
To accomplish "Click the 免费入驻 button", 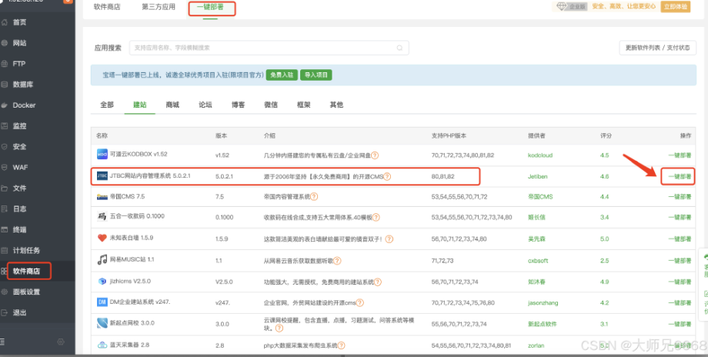I will 282,75.
